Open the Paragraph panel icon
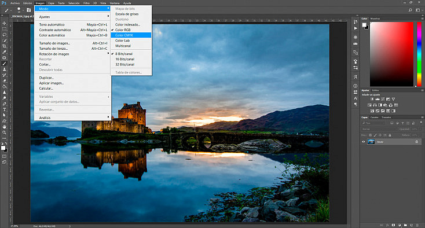 [356, 105]
